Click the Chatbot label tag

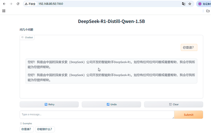(27, 37)
